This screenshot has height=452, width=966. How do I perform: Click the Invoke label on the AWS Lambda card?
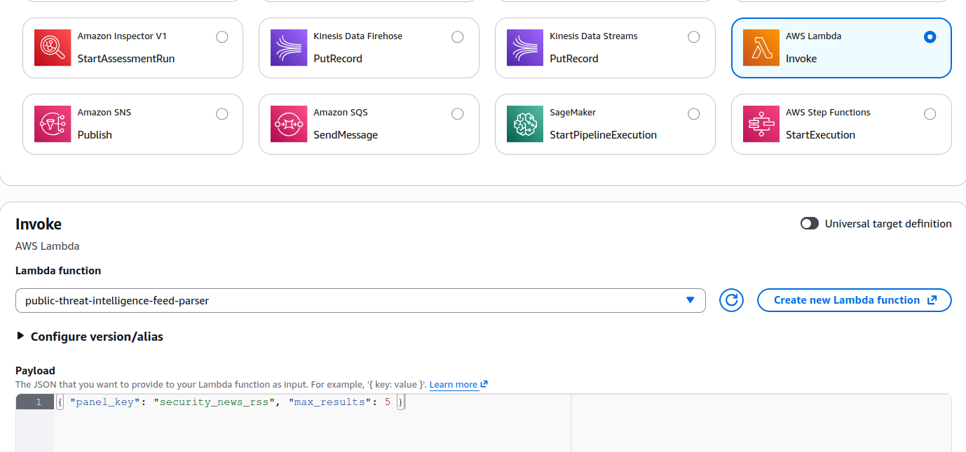point(801,59)
